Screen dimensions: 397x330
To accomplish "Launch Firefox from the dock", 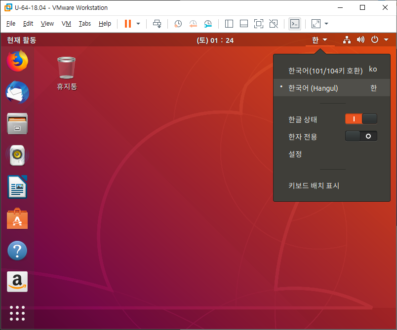I will (x=17, y=61).
